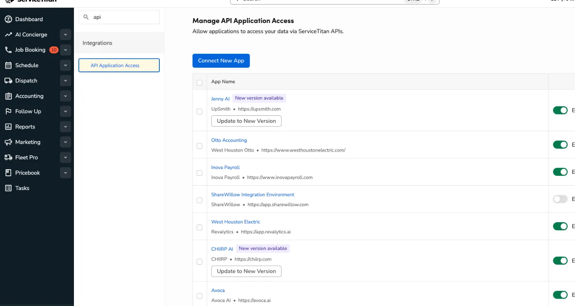Open the West Houston Electric app link

pos(236,222)
